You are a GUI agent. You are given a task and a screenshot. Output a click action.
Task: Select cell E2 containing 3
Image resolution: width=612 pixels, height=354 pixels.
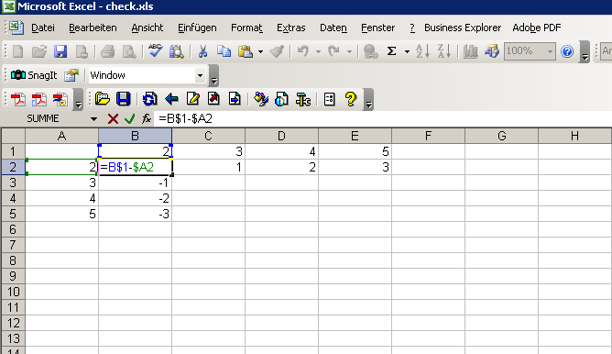tap(355, 167)
